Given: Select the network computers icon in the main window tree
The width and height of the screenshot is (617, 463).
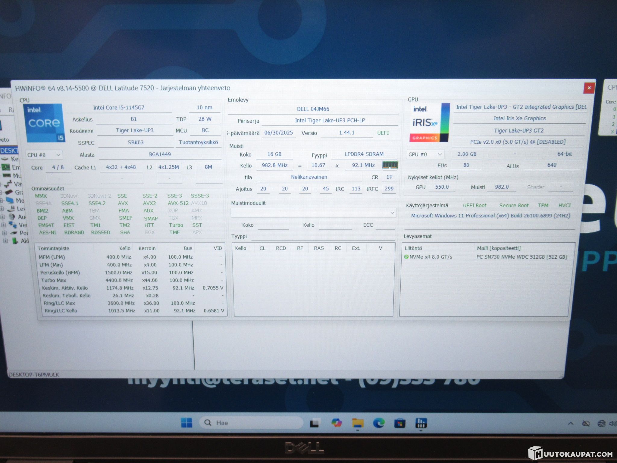Looking at the screenshot, I should click(13, 225).
